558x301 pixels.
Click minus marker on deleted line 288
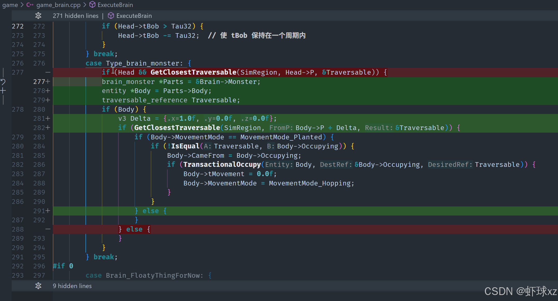[48, 229]
